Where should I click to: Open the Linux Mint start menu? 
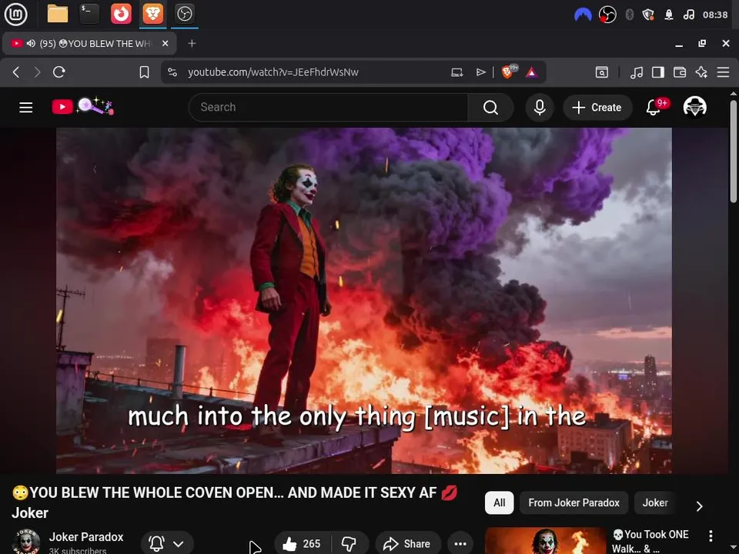tap(15, 14)
